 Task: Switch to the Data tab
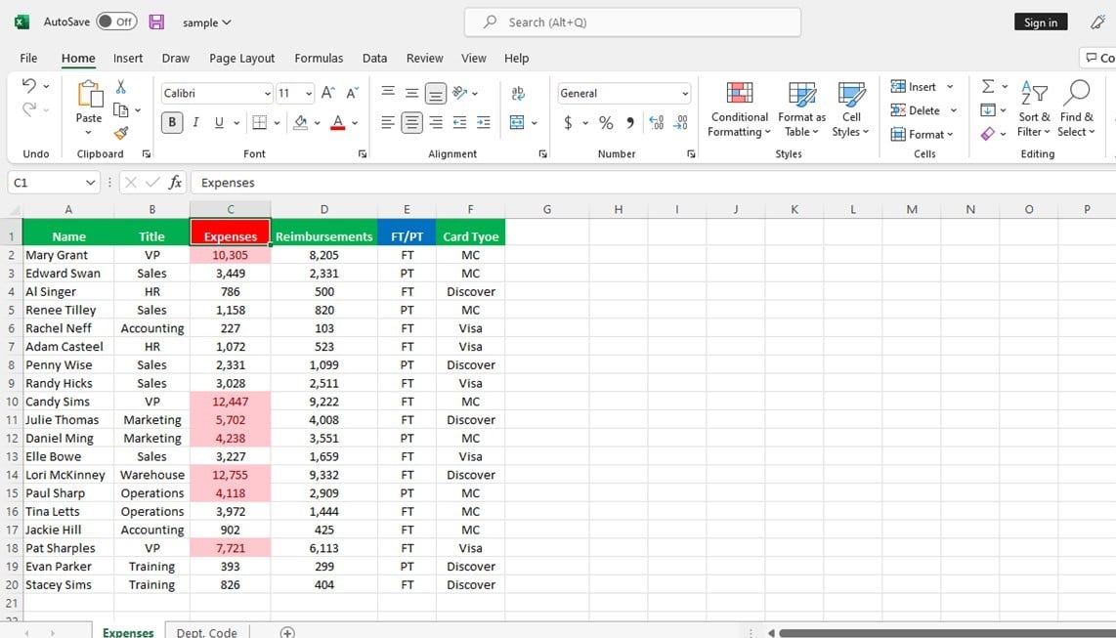(x=374, y=59)
